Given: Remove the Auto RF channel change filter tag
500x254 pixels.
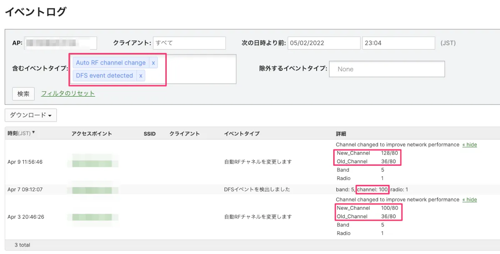Looking at the screenshot, I should click(x=153, y=63).
